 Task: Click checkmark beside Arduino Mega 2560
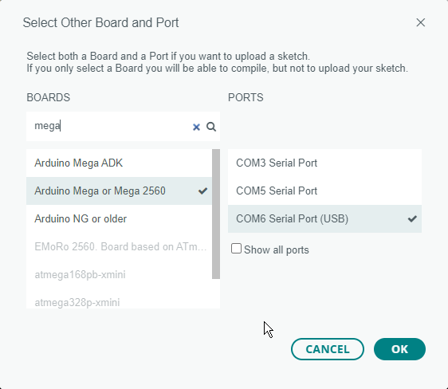(202, 191)
